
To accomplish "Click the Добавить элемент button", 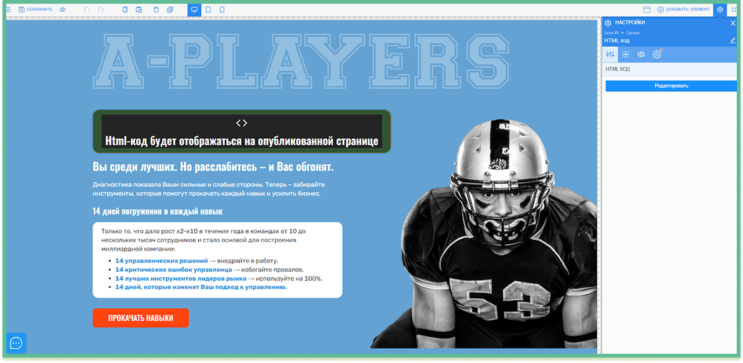I will click(684, 9).
